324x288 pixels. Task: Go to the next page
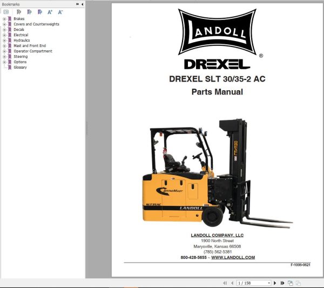pos(275,283)
